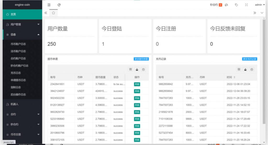Click 查看 for account 9024502230

pyautogui.click(x=137, y=98)
